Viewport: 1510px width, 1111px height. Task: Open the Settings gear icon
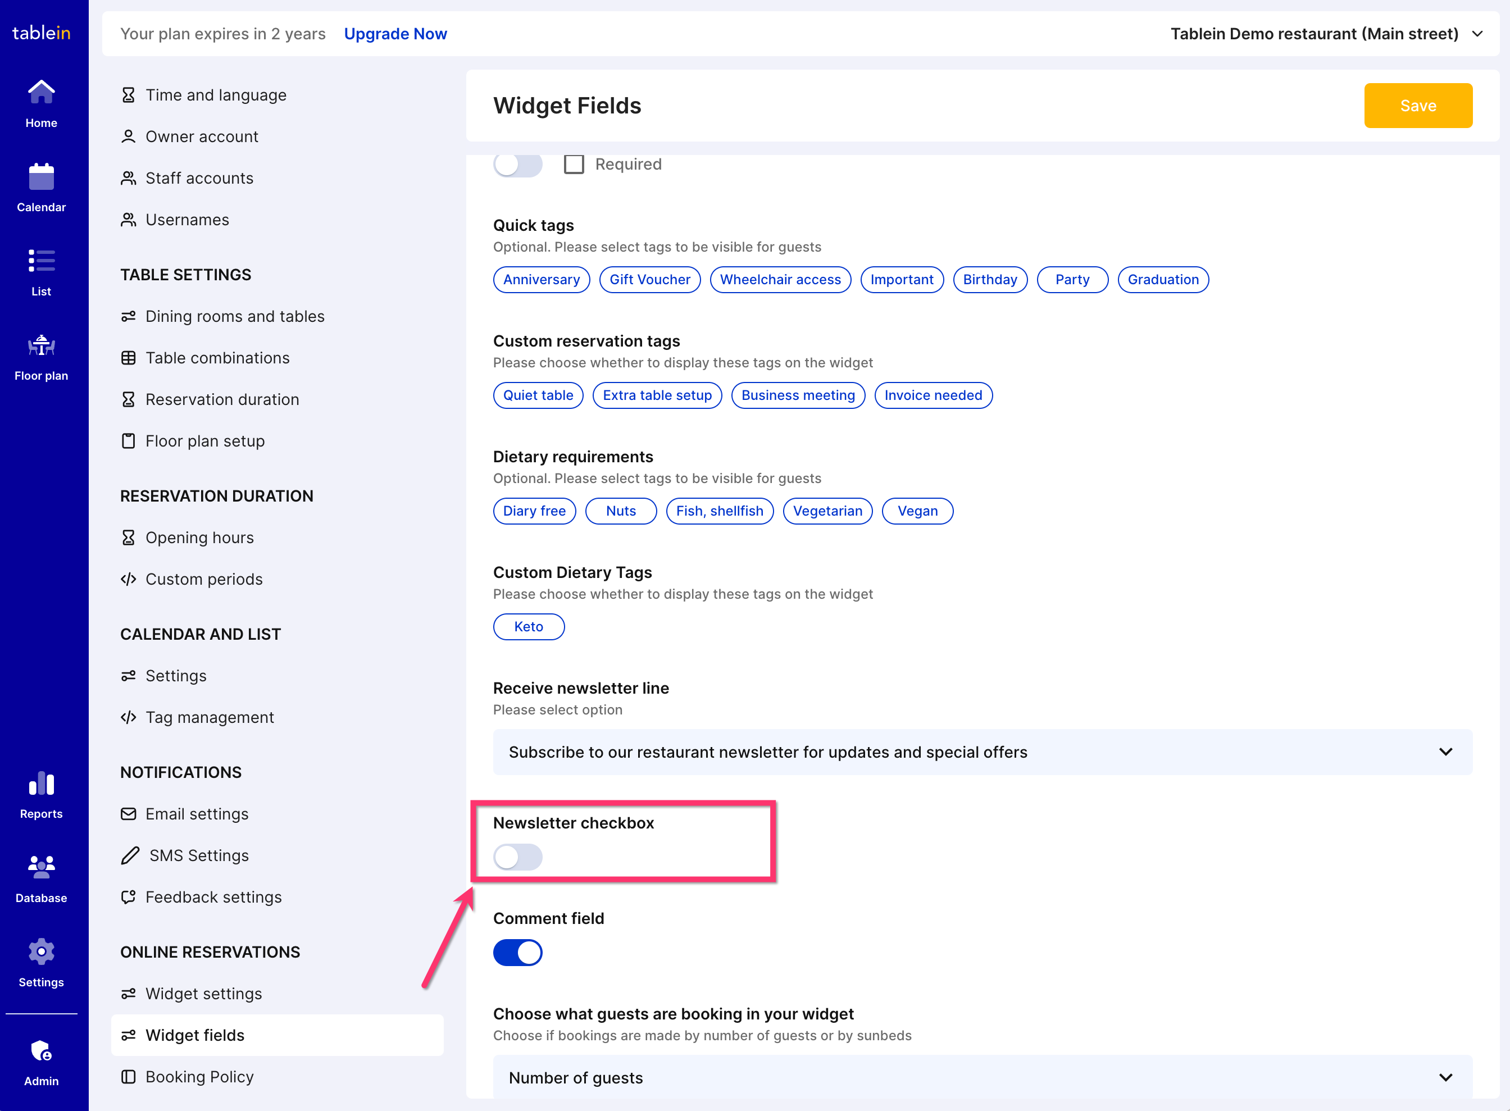[x=41, y=951]
